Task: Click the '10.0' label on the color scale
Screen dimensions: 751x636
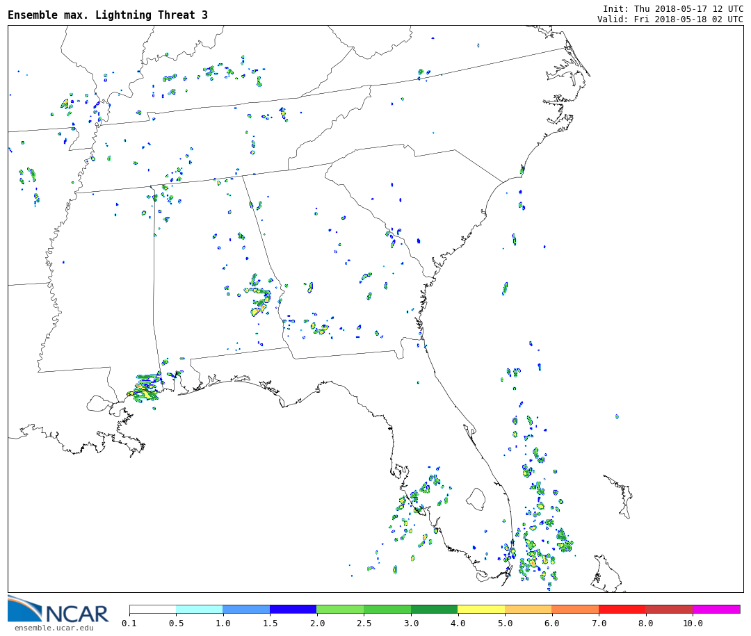Action: (692, 623)
